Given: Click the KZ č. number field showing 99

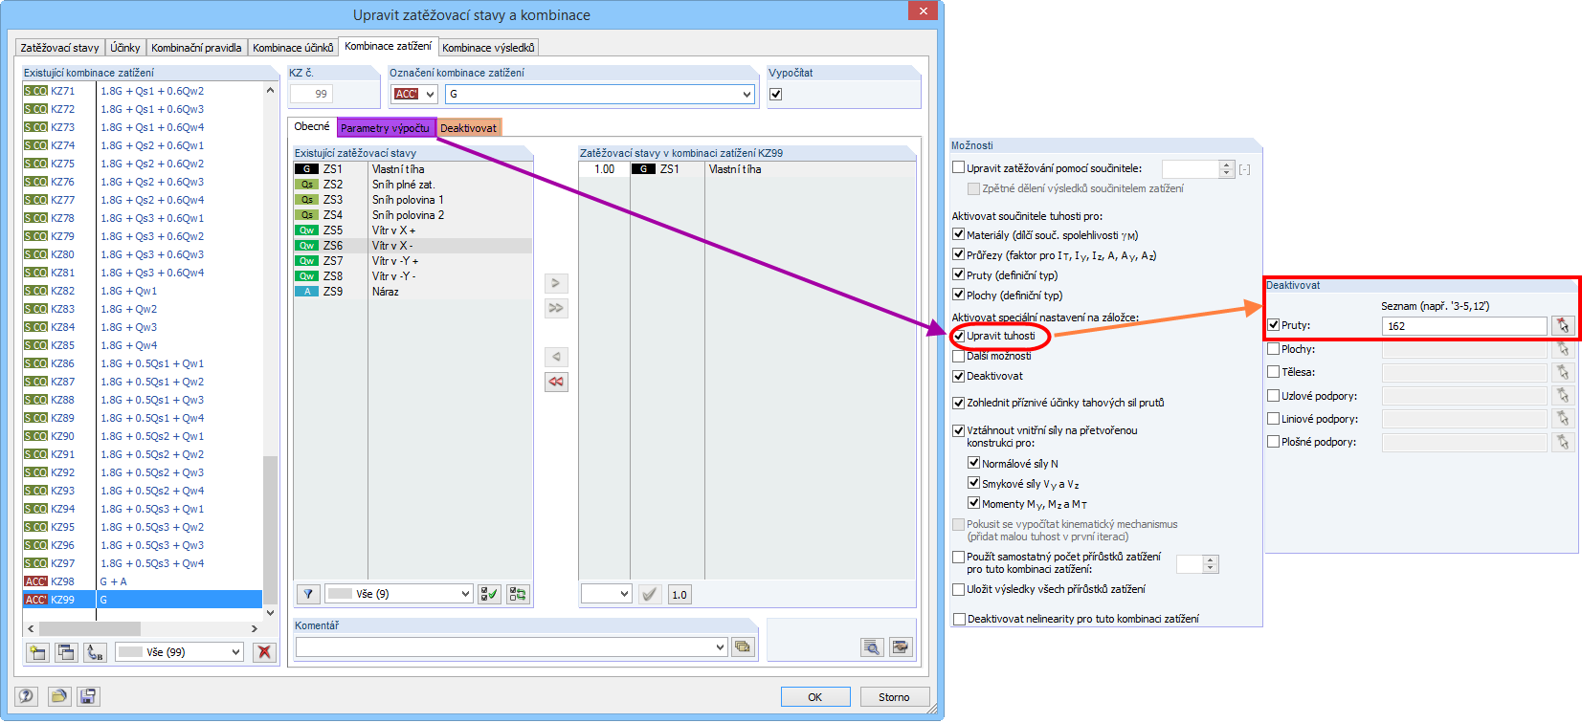Looking at the screenshot, I should coord(311,94).
